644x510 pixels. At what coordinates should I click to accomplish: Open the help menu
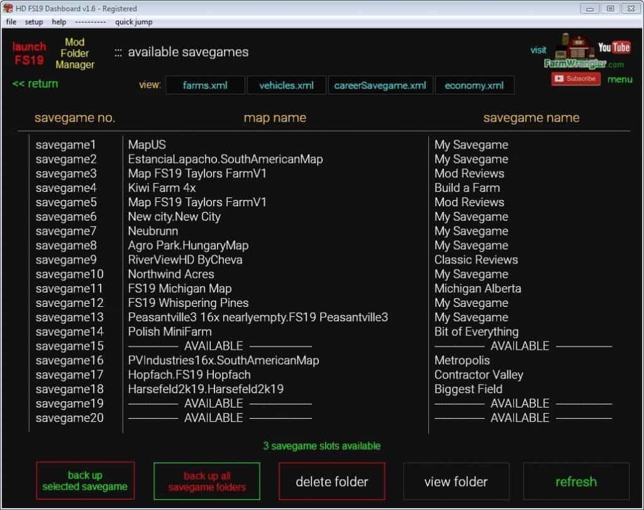(58, 21)
